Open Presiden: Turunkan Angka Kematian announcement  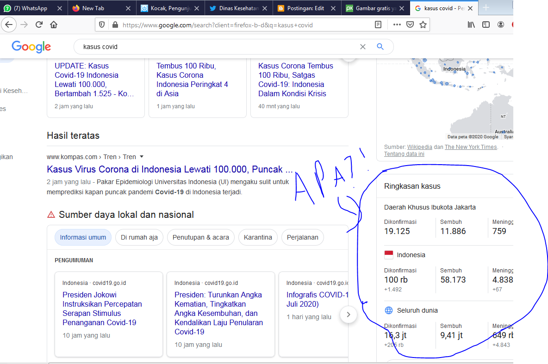click(x=219, y=313)
